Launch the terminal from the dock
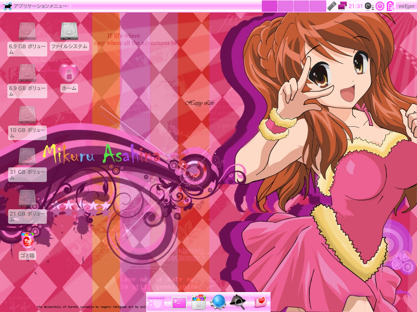 click(179, 303)
